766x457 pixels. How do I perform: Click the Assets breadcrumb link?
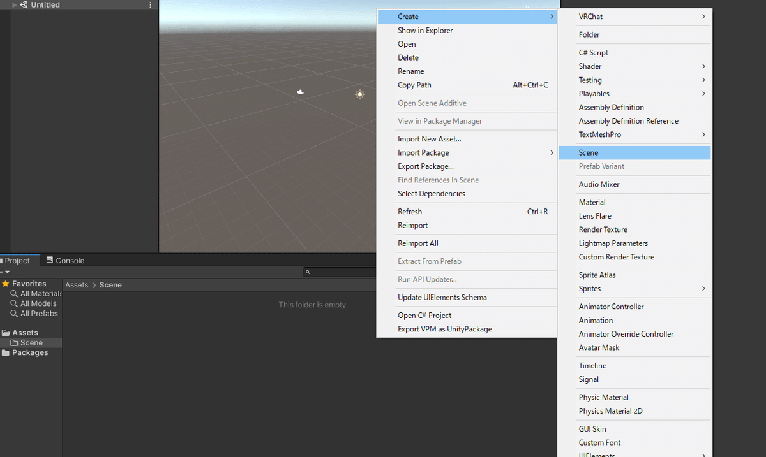click(x=76, y=285)
